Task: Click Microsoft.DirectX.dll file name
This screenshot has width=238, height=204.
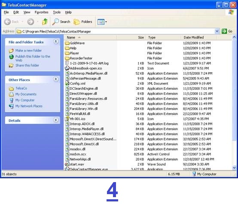Action: [x=84, y=144]
